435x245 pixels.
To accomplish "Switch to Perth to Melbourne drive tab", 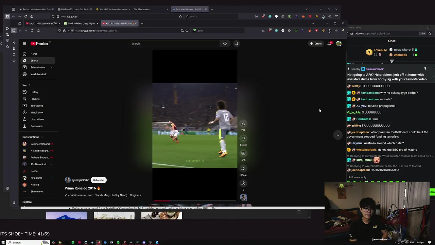I will 36,9.
